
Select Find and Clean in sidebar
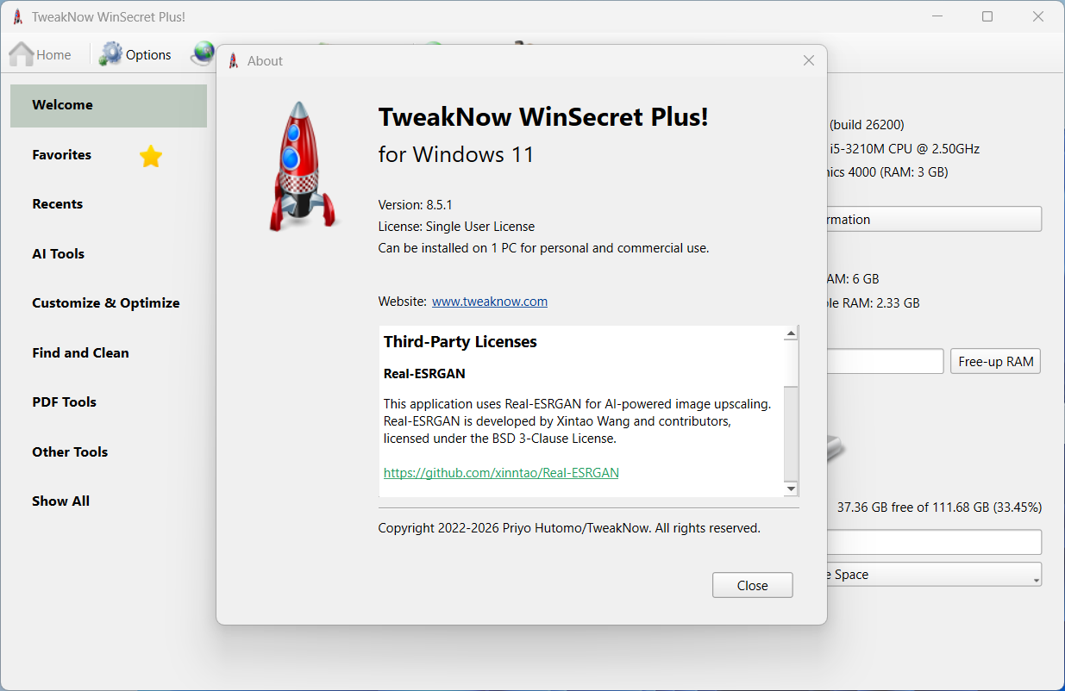coord(80,353)
